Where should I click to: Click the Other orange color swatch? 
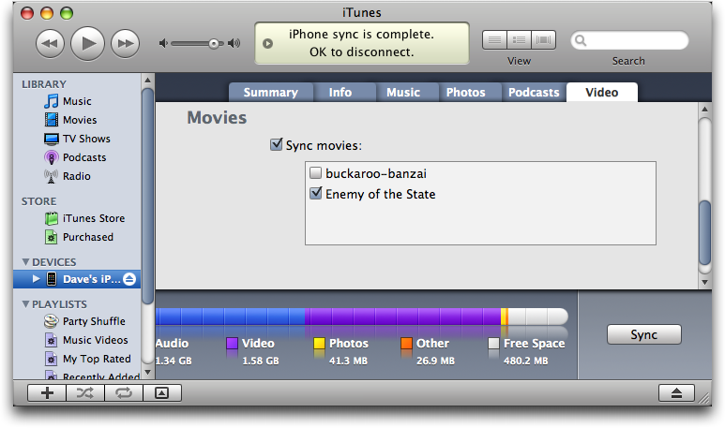tap(406, 343)
